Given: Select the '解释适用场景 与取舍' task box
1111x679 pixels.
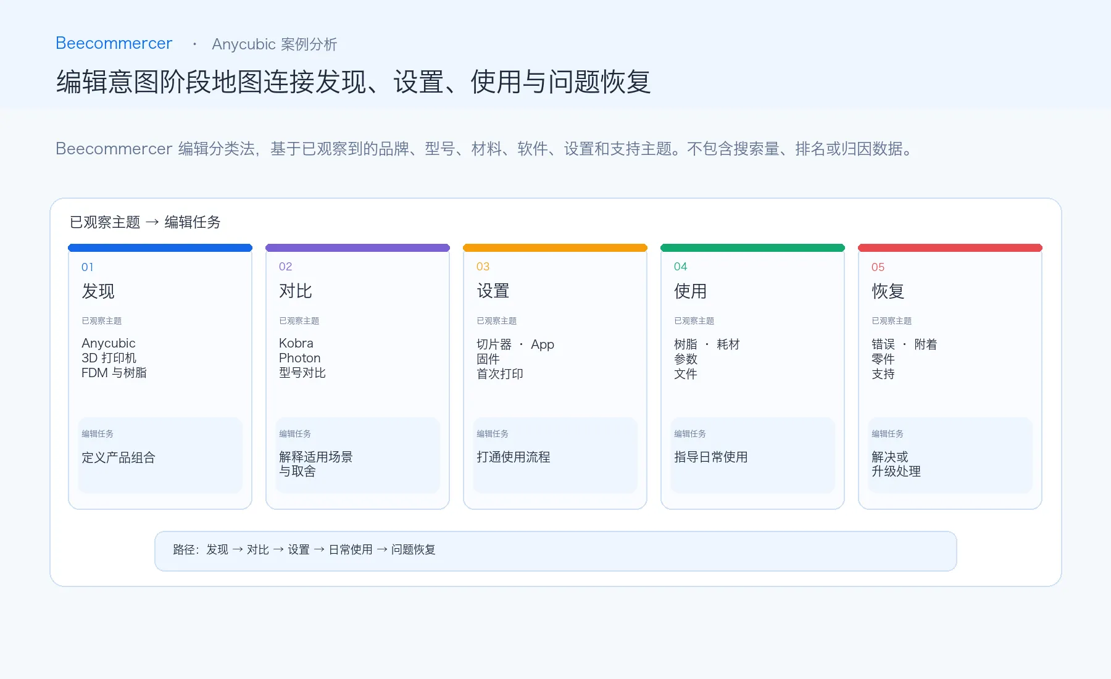Looking at the screenshot, I should [358, 456].
